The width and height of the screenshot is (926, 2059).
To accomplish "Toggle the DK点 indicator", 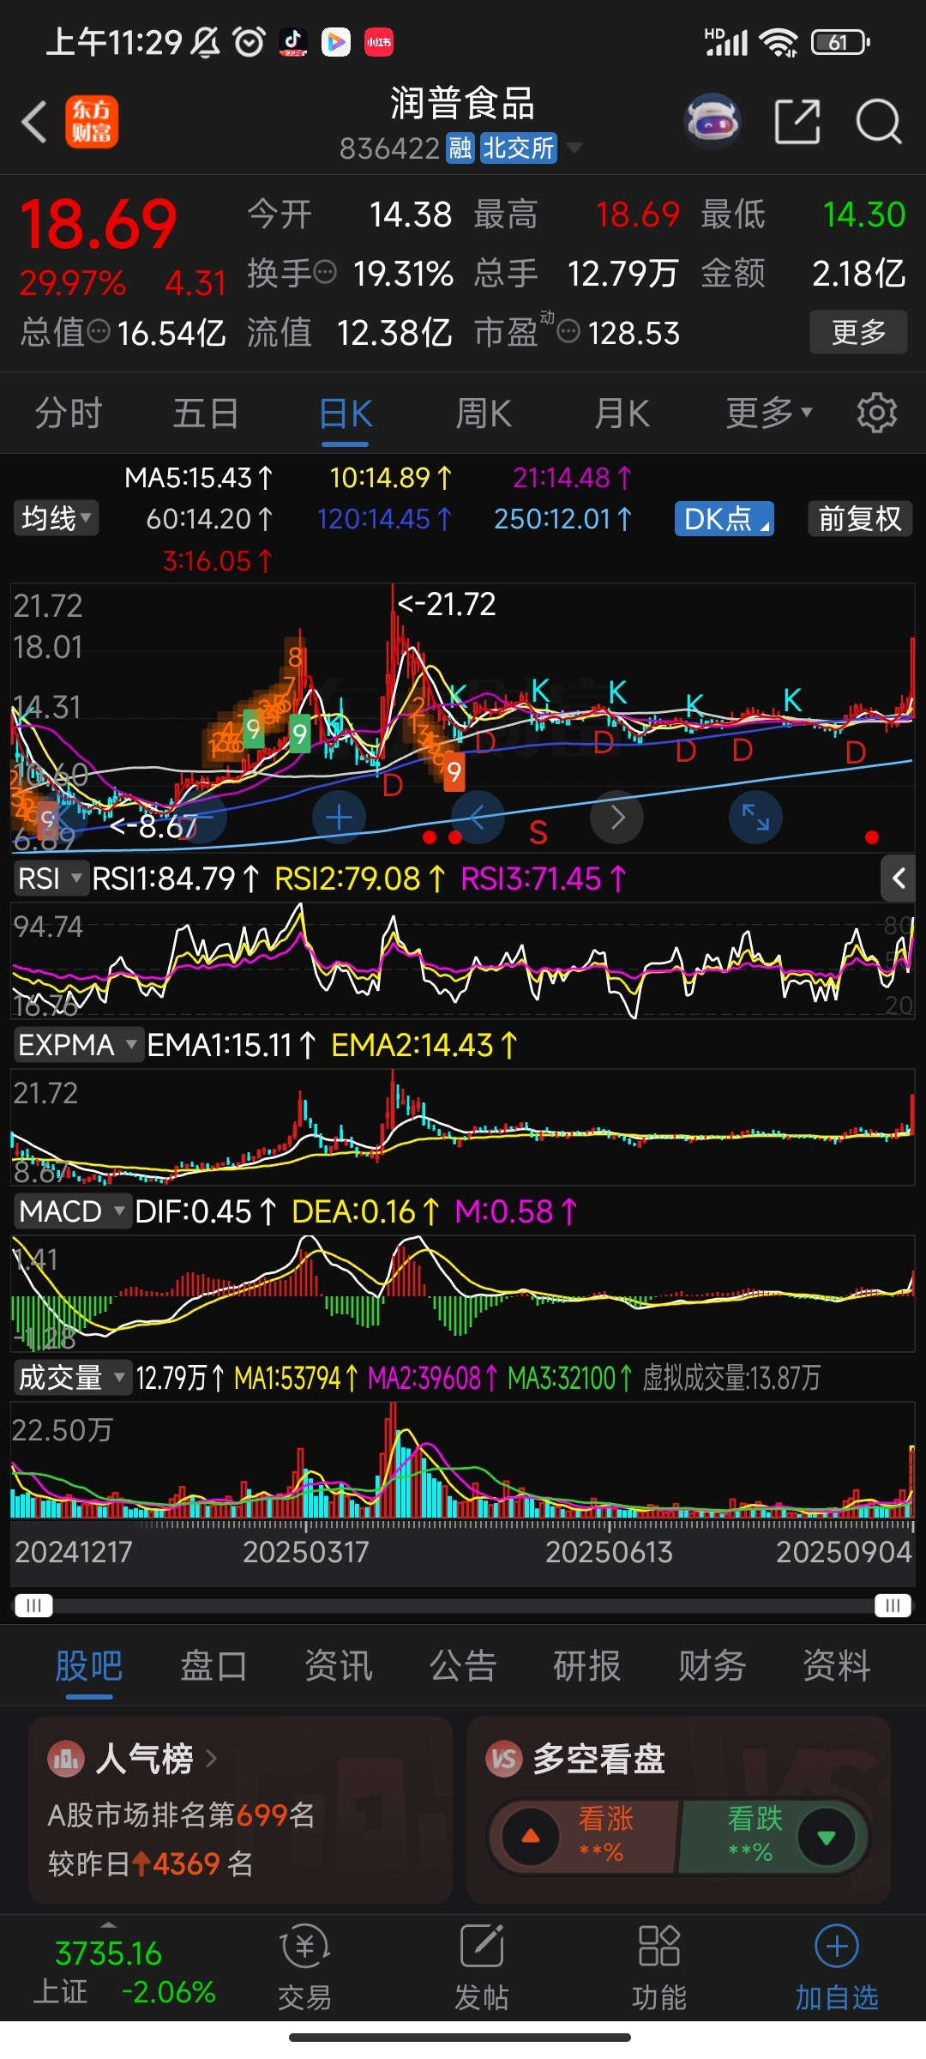I will pos(725,519).
